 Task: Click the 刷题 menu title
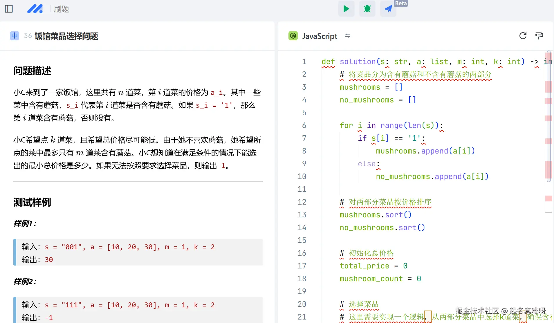point(61,9)
